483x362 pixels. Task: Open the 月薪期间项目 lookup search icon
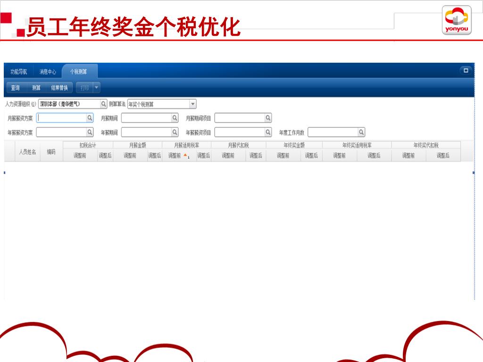268,118
